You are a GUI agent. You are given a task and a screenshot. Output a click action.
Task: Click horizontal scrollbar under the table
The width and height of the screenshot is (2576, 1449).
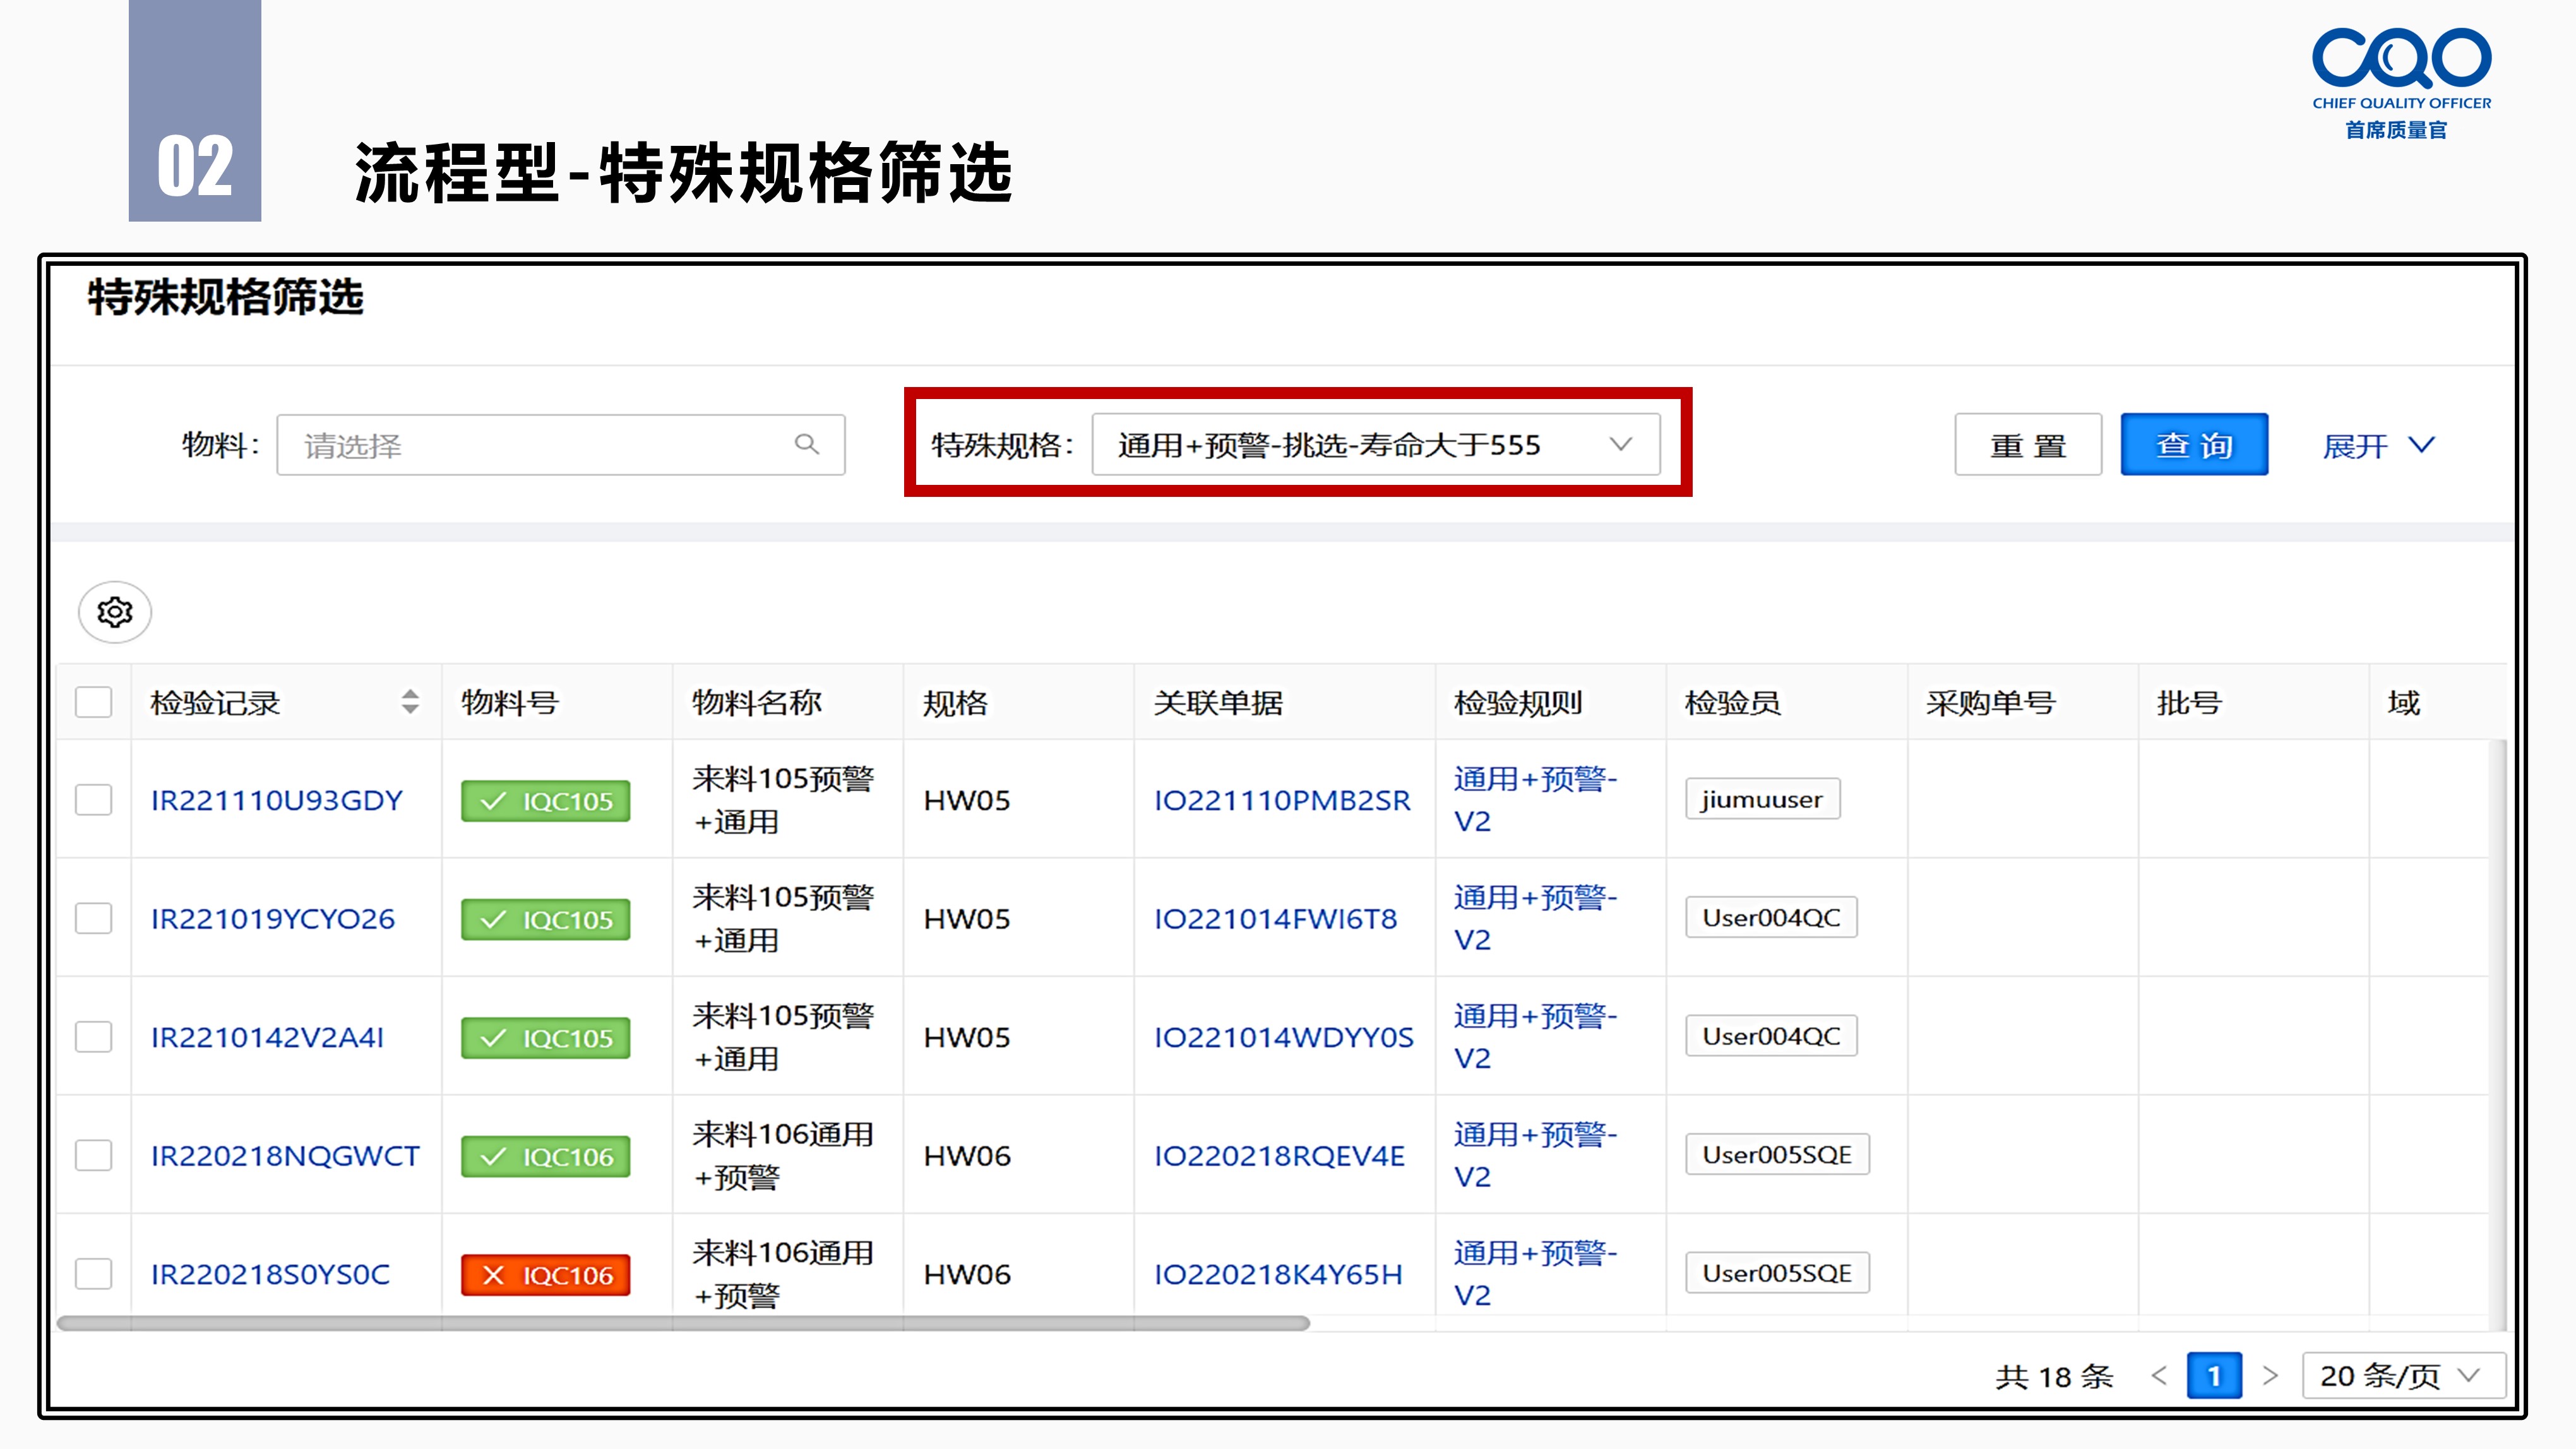684,1324
